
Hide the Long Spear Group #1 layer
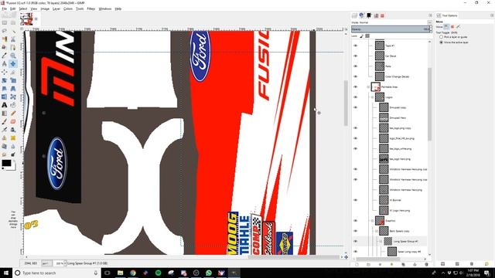pos(356,241)
